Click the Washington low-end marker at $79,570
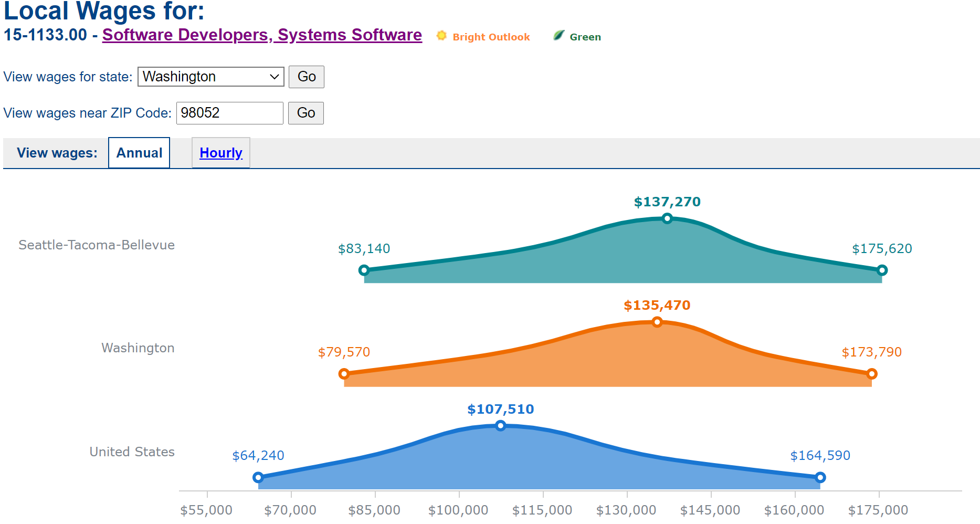Screen dimensions: 980x524 pyautogui.click(x=344, y=374)
